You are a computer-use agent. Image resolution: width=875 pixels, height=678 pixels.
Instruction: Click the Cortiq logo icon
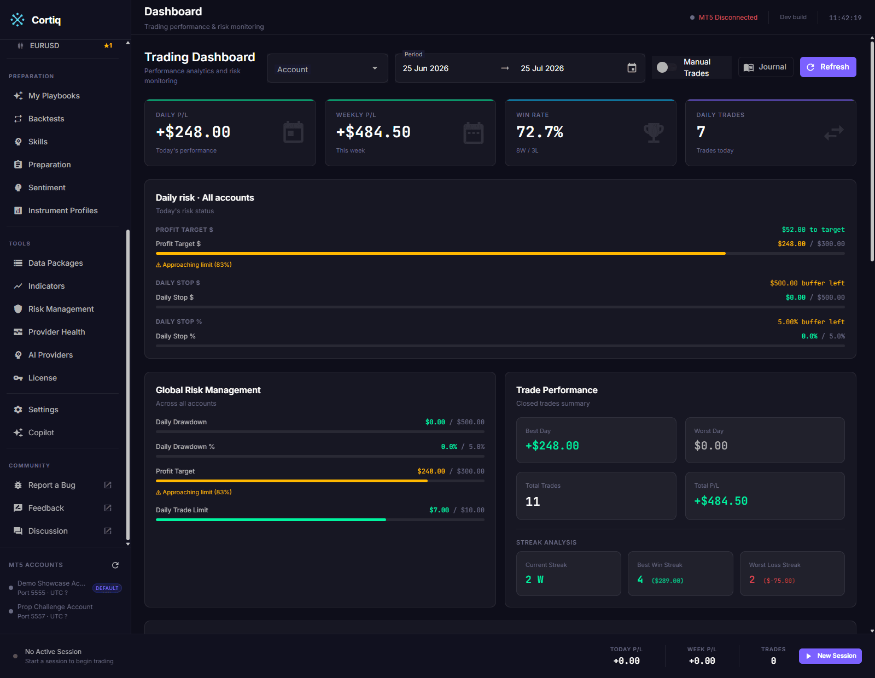pos(17,20)
